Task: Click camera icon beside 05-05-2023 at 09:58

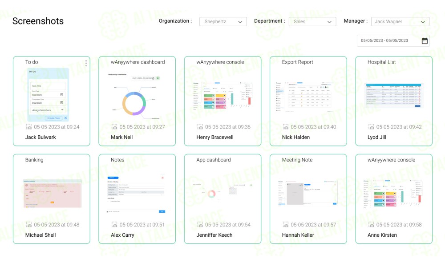Action: (371, 225)
